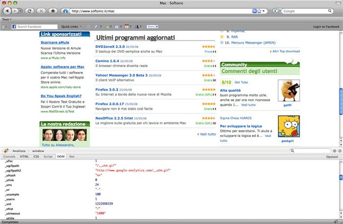The width and height of the screenshot is (343, 224).
Task: Open the Opzioni menu in Firebug
Action: pyautogui.click(x=332, y=157)
